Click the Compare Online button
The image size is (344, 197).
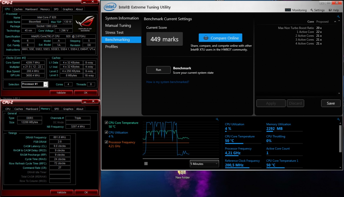[220, 38]
